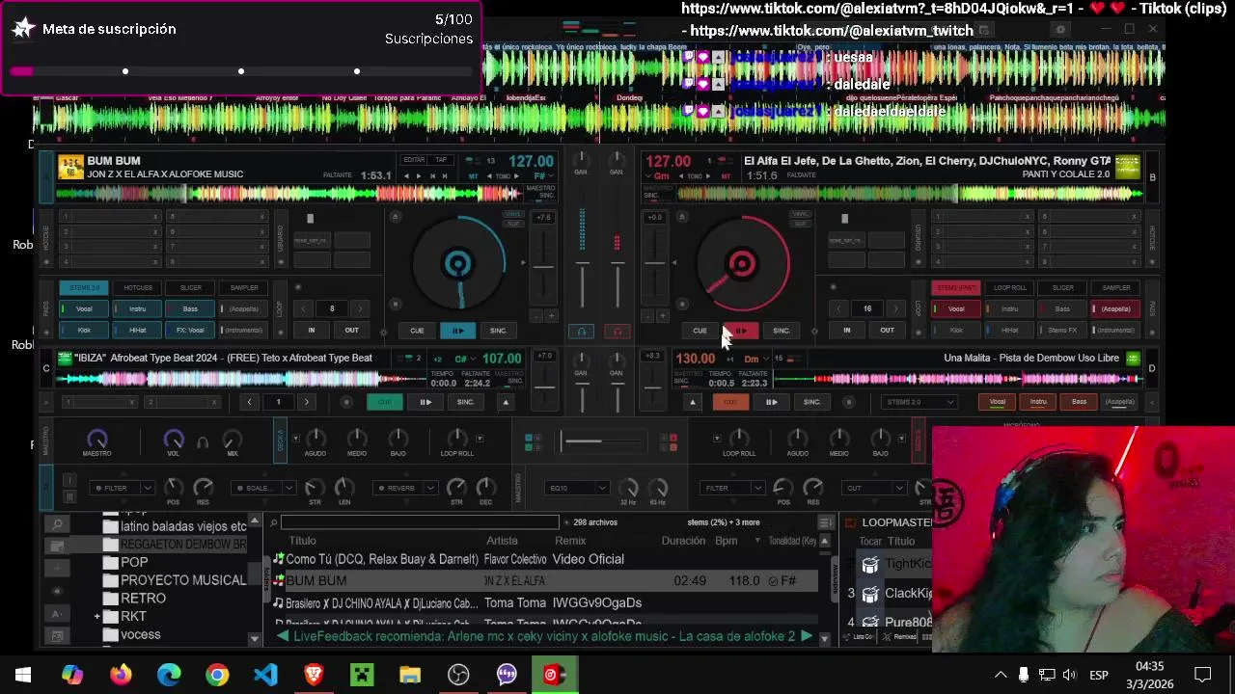1235x694 pixels.
Task: Open deck C key C# dropdown
Action: click(x=464, y=359)
